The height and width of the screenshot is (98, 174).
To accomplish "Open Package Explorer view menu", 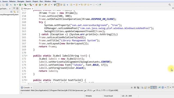I will 18,12.
